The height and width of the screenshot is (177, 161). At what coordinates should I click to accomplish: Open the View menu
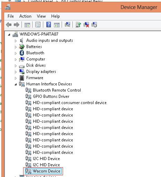pos(41,16)
